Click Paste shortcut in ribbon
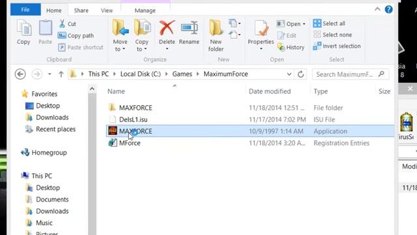 81,47
